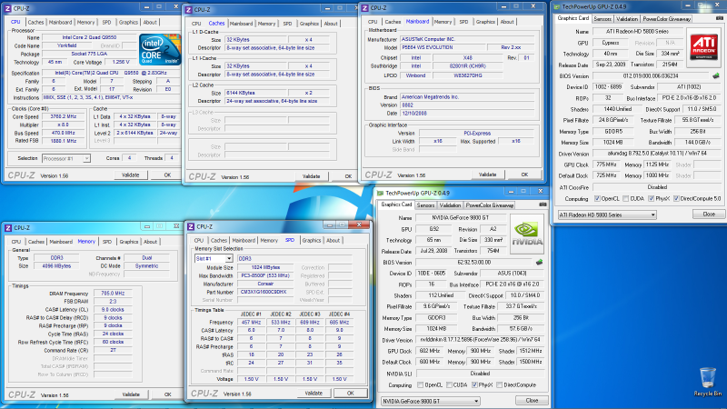
Task: Click the CPU-Z title icon of the Caches window
Action: [x=189, y=10]
